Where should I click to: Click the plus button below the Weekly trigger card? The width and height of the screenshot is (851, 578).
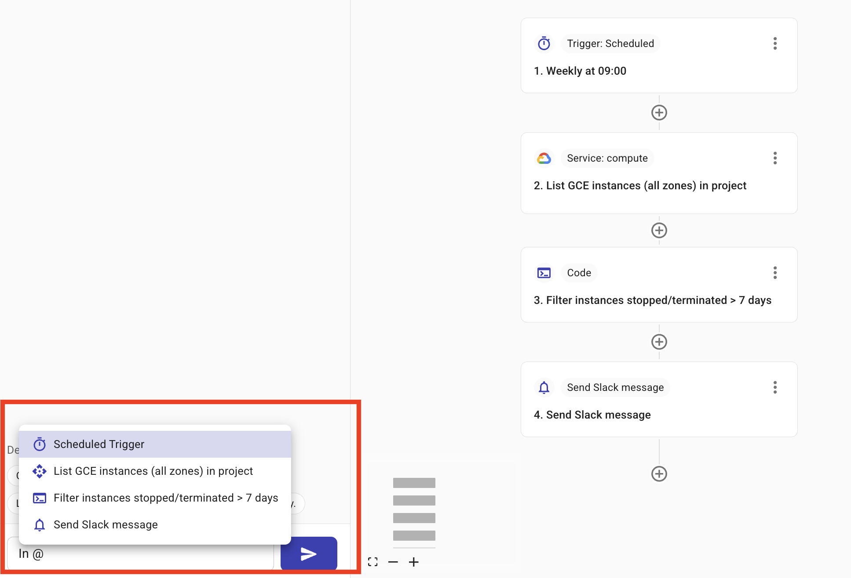tap(659, 113)
